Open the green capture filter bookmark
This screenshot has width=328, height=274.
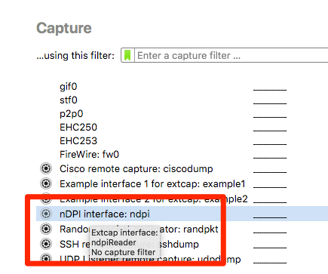click(x=127, y=55)
